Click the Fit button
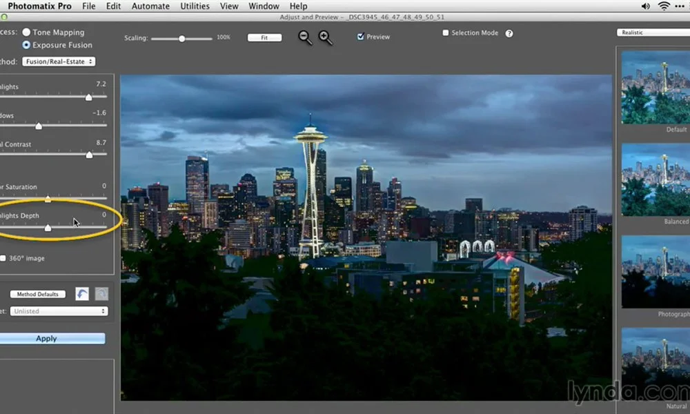 pyautogui.click(x=264, y=37)
